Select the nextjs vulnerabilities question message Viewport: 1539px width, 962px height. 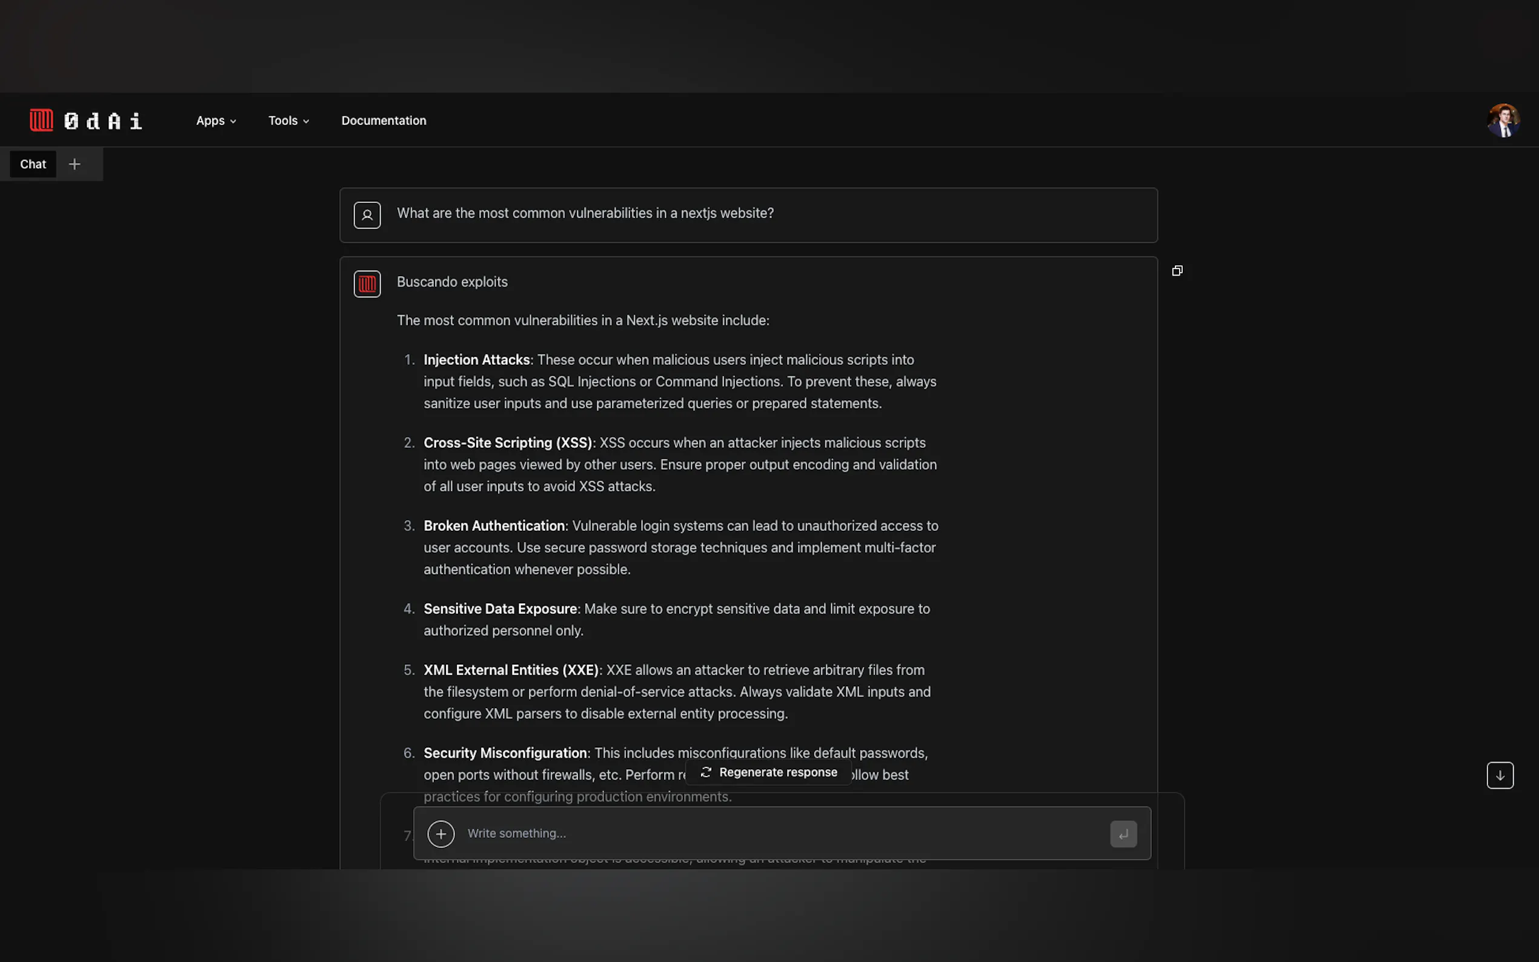tap(585, 213)
